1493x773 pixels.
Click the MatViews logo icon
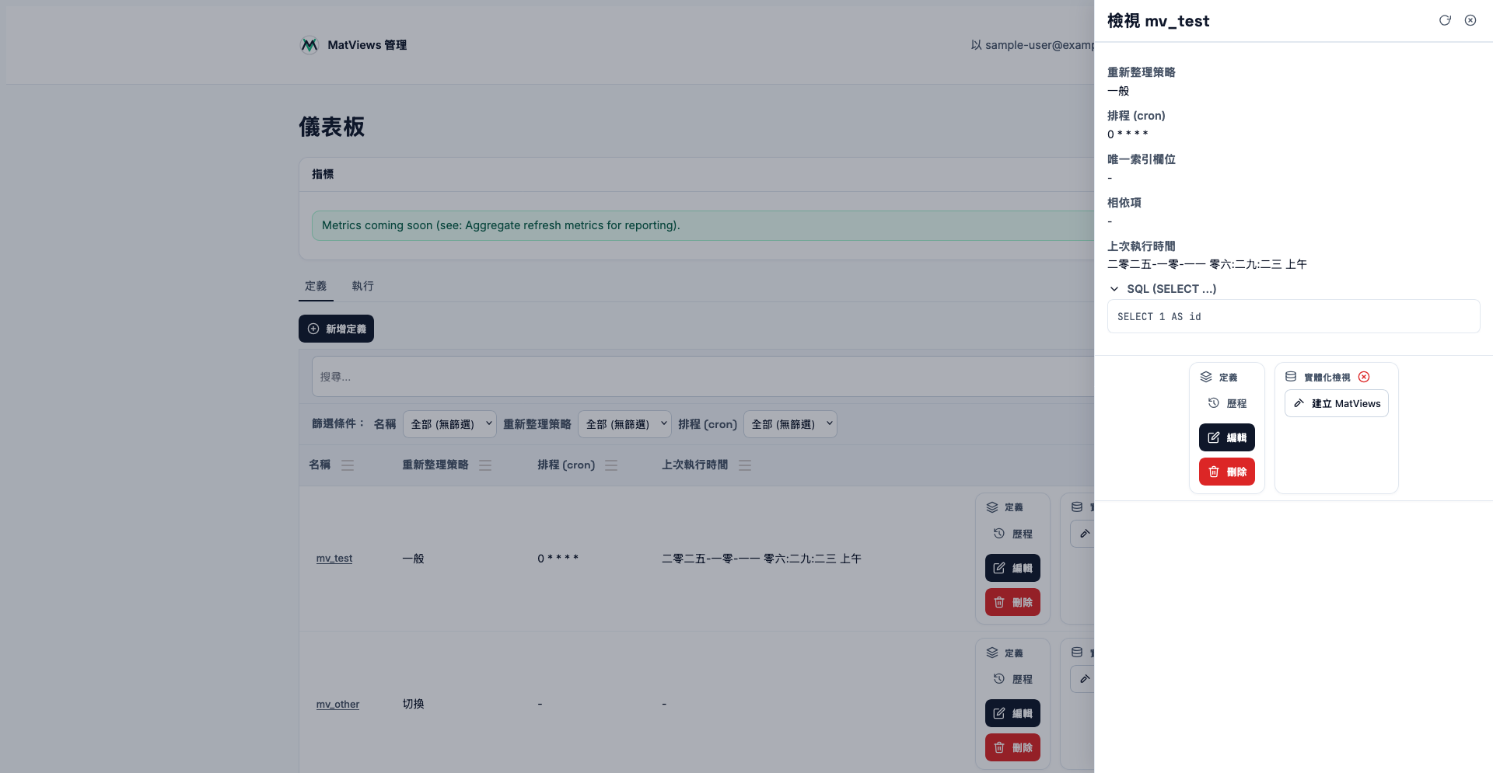click(x=309, y=45)
